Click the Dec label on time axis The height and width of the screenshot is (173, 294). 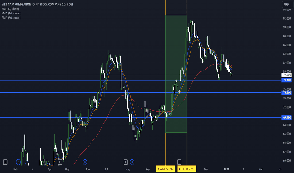coord(206,170)
